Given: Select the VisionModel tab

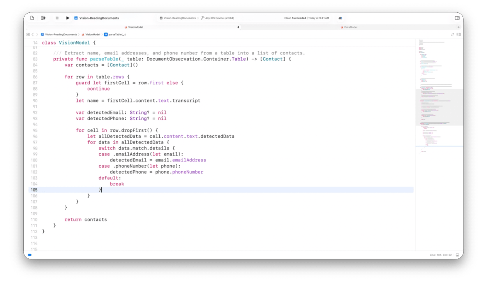Looking at the screenshot, I should click(134, 27).
